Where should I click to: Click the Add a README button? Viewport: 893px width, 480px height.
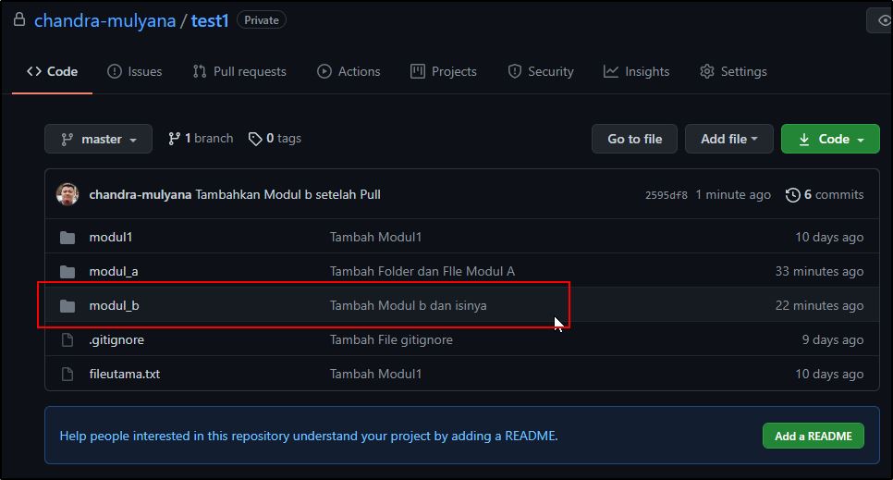813,436
